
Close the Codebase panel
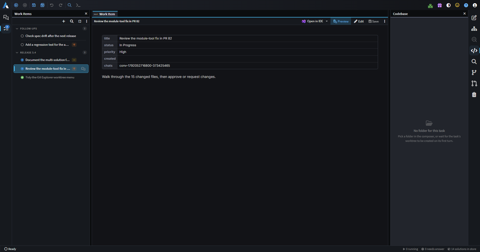click(x=464, y=14)
